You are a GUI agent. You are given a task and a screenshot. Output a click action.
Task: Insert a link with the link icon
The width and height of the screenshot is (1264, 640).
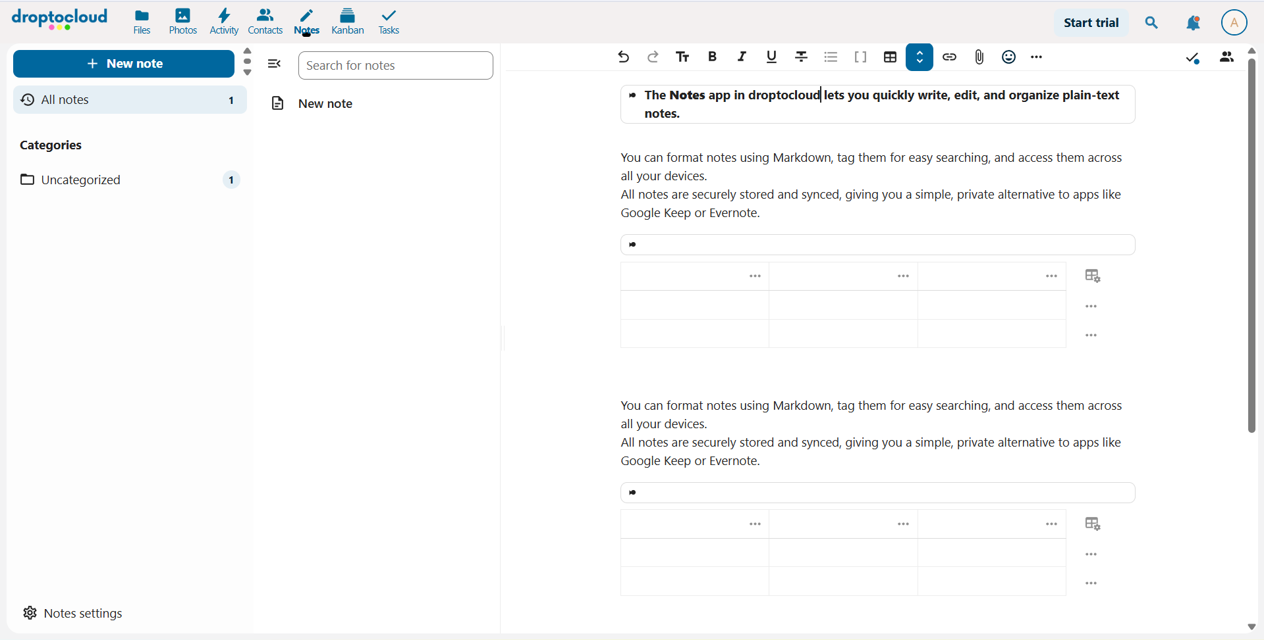click(x=949, y=57)
